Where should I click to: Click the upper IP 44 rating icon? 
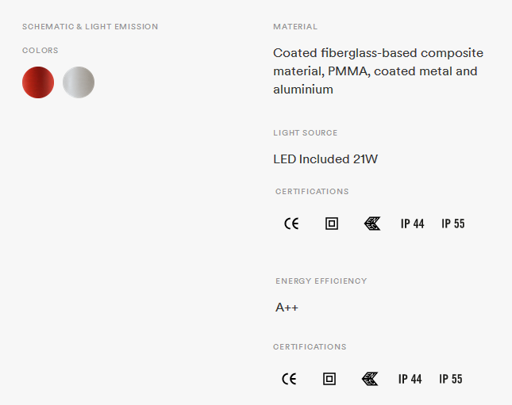click(x=413, y=224)
